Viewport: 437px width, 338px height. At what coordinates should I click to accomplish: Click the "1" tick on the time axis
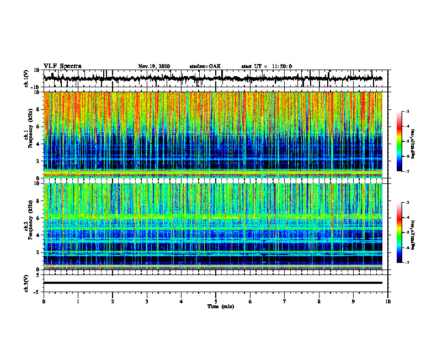(x=78, y=302)
